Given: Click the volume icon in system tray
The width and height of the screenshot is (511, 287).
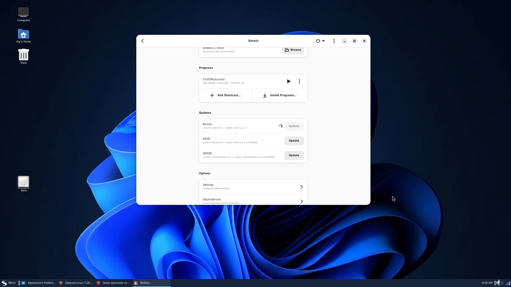Looking at the screenshot, I should 500,283.
